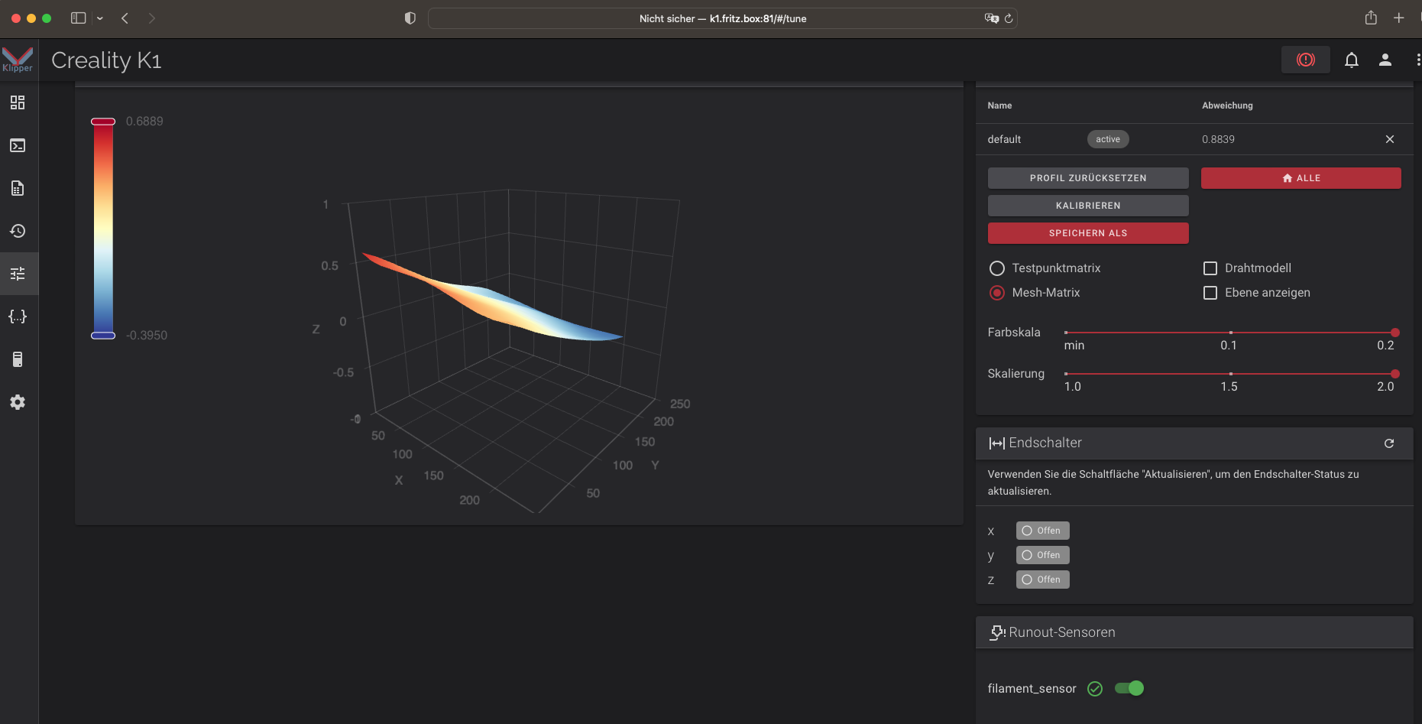Click PROFIL ZURÜCKSETZEN button
The height and width of the screenshot is (724, 1422).
1088,178
